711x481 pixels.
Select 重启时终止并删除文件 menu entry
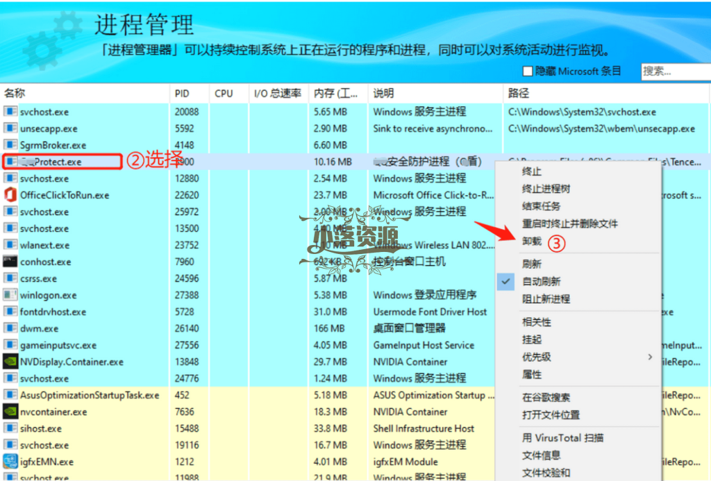pos(569,223)
